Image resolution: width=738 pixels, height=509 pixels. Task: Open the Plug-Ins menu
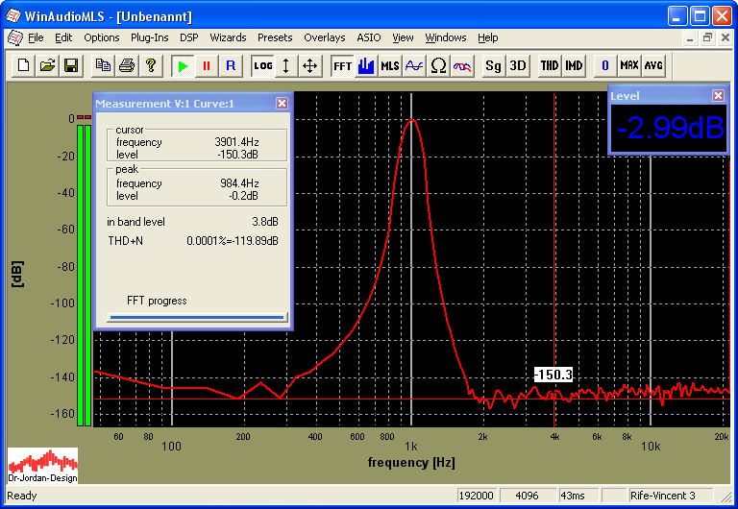(x=149, y=37)
